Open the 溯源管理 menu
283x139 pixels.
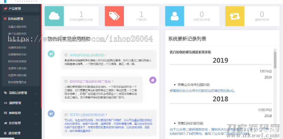(x=21, y=103)
